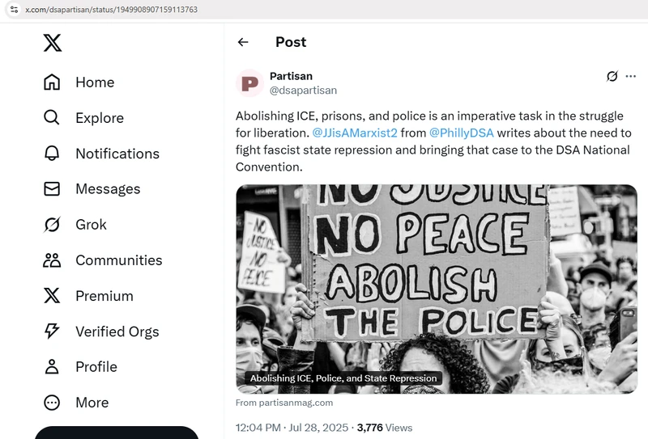Click the Partisan profile avatar
Viewport: 648px width, 439px height.
coord(249,83)
